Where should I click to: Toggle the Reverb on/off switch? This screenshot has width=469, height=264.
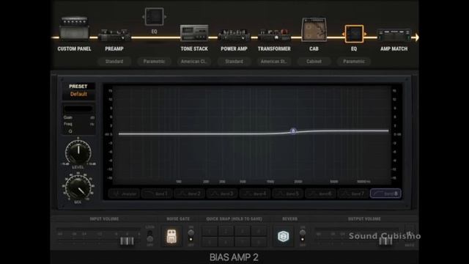coord(303,236)
